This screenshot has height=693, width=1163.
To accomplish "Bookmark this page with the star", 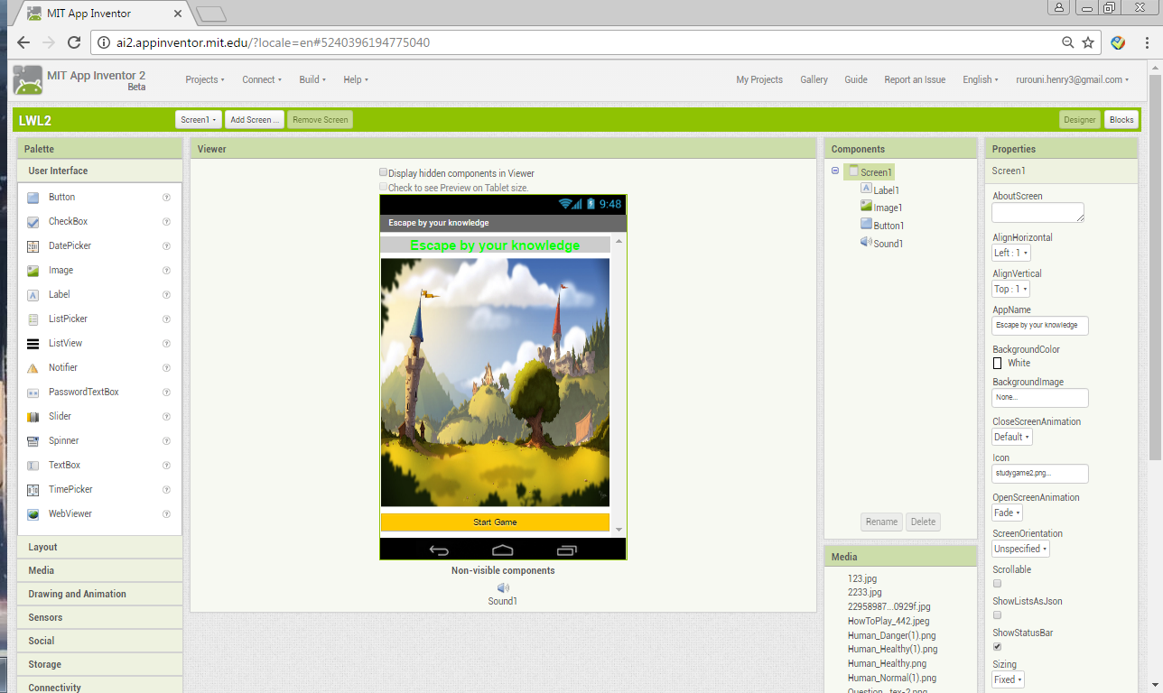I will (x=1088, y=42).
